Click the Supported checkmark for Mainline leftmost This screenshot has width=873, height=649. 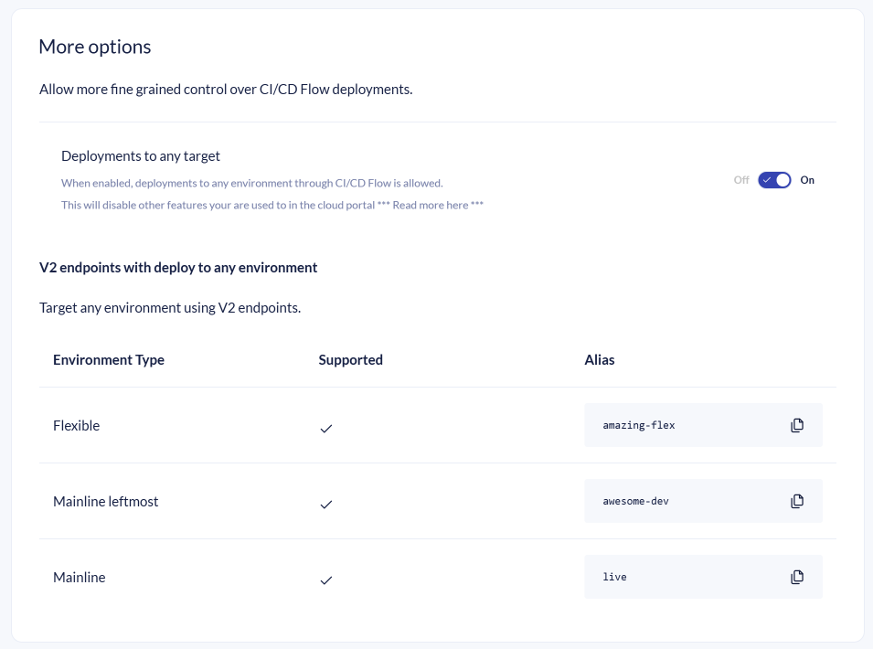click(x=326, y=504)
